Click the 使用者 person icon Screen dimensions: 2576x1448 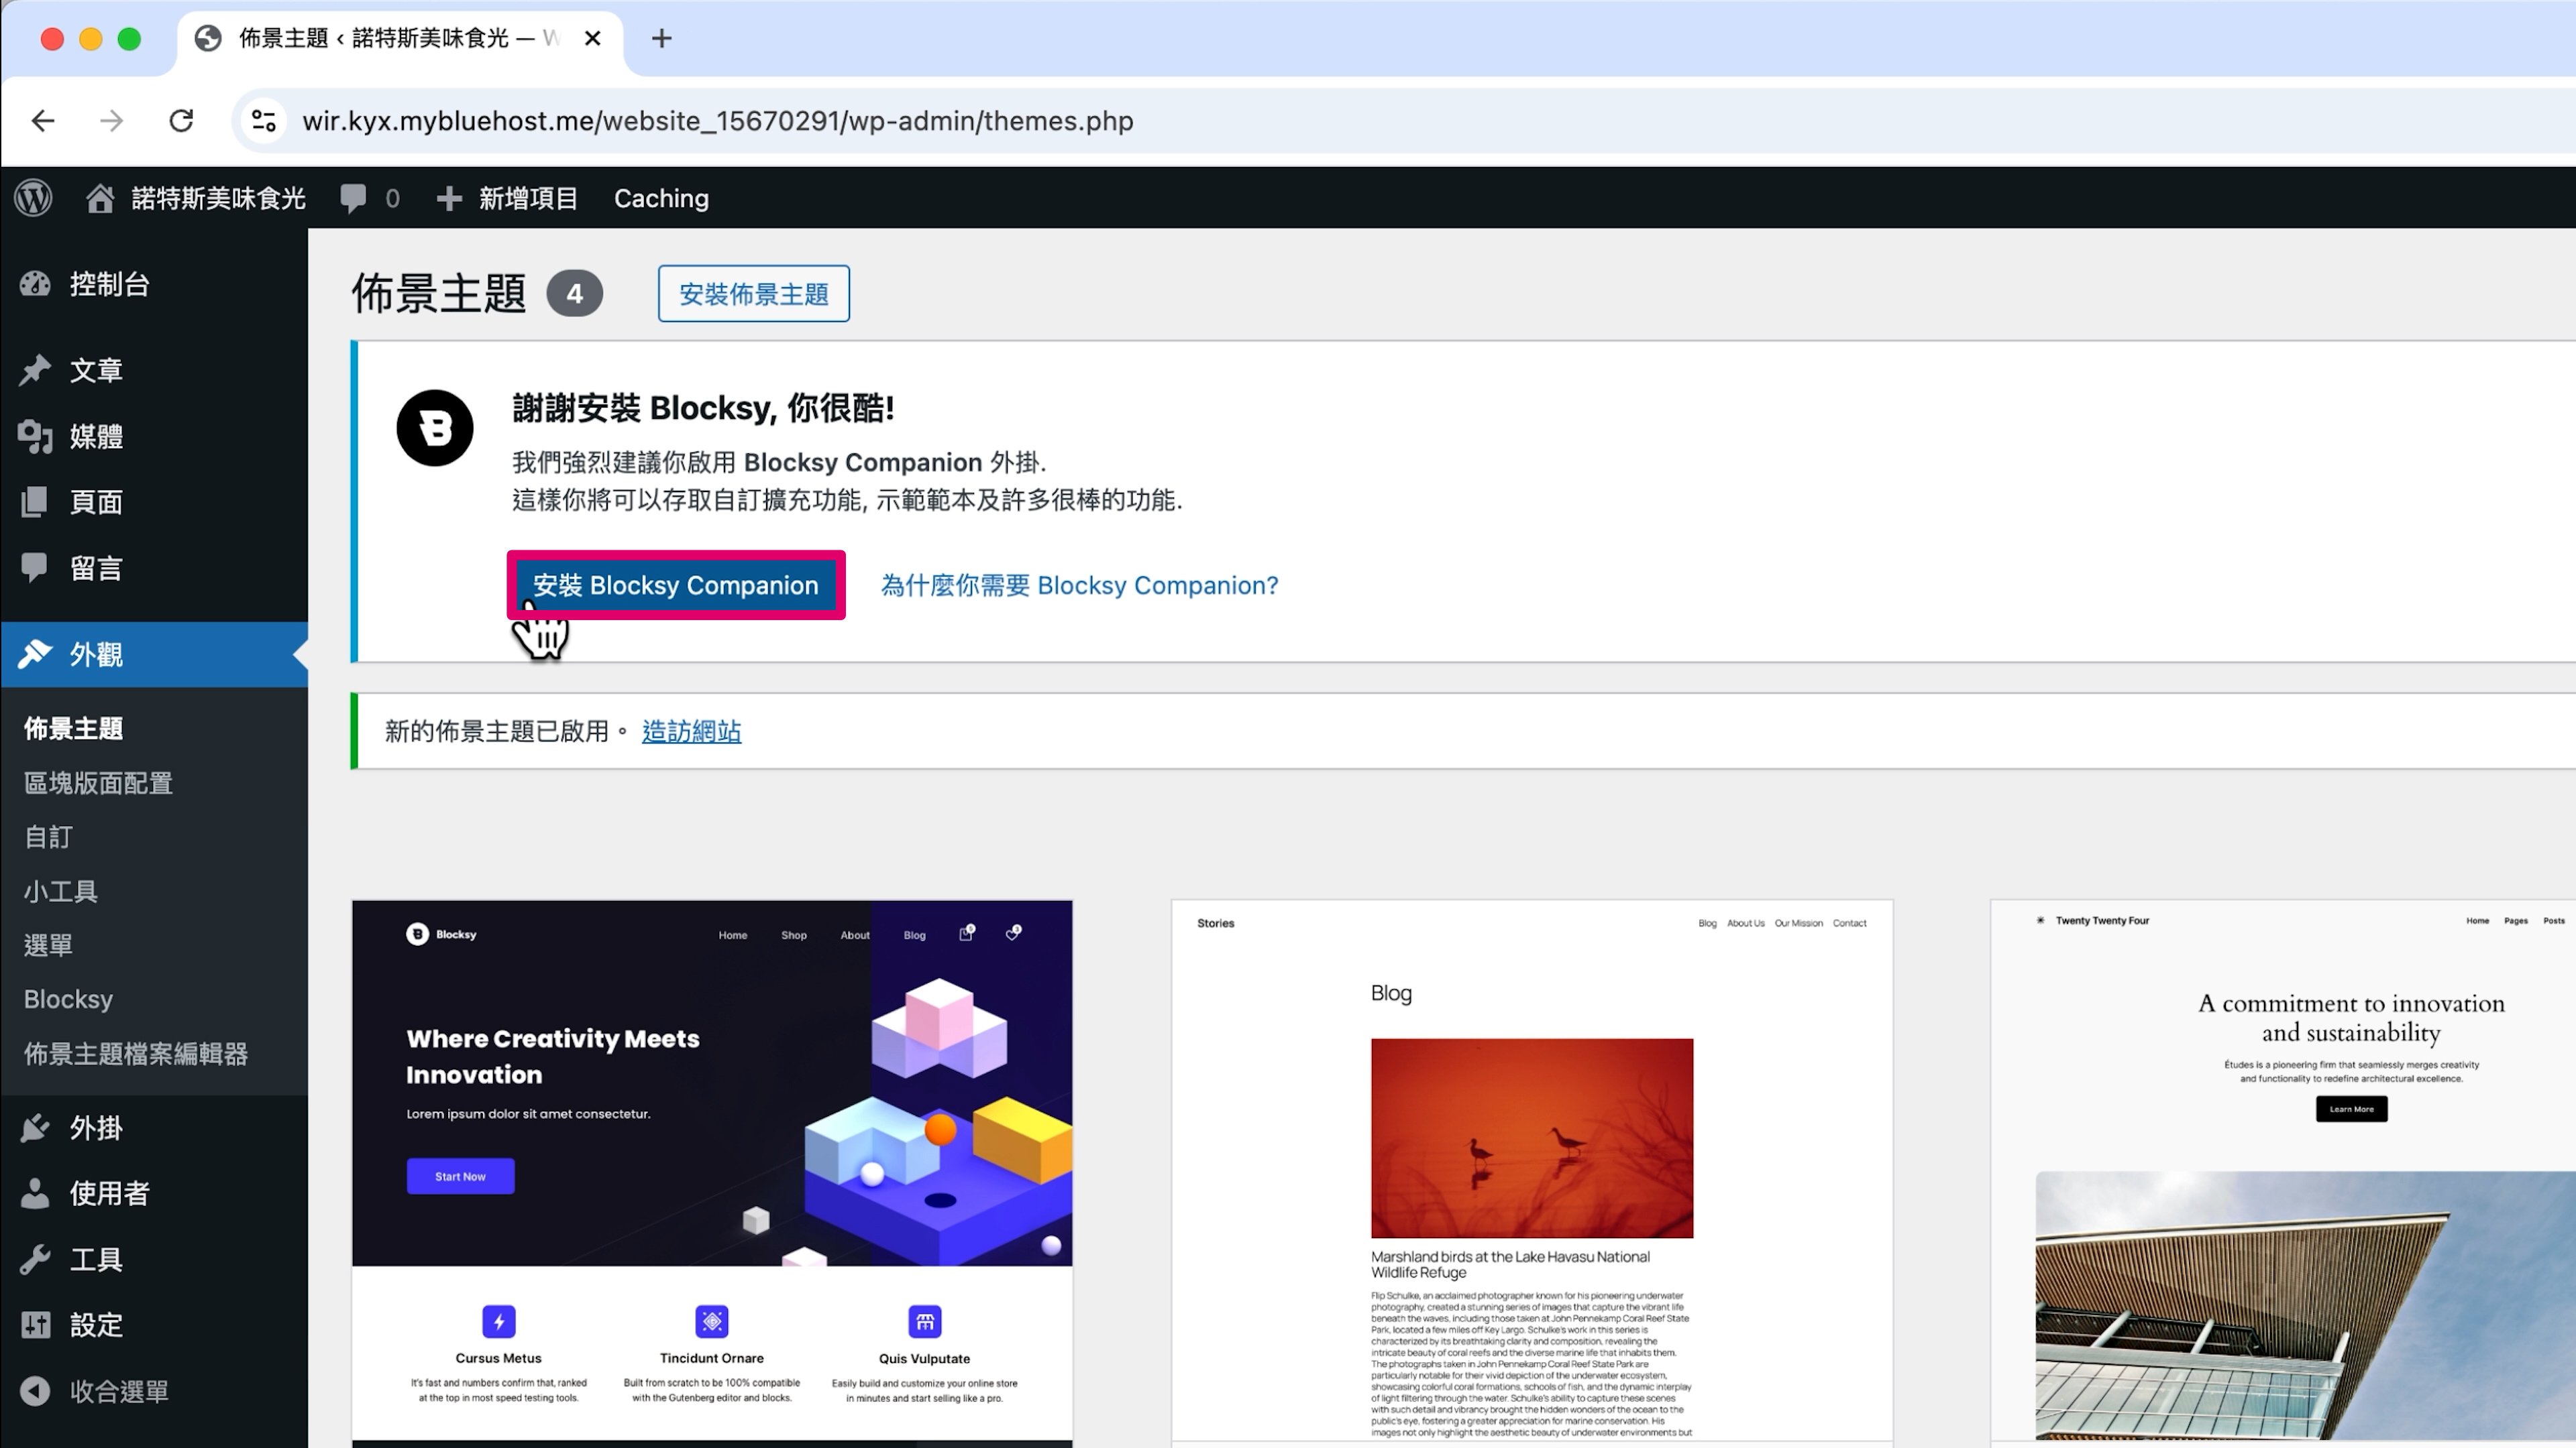[x=35, y=1193]
